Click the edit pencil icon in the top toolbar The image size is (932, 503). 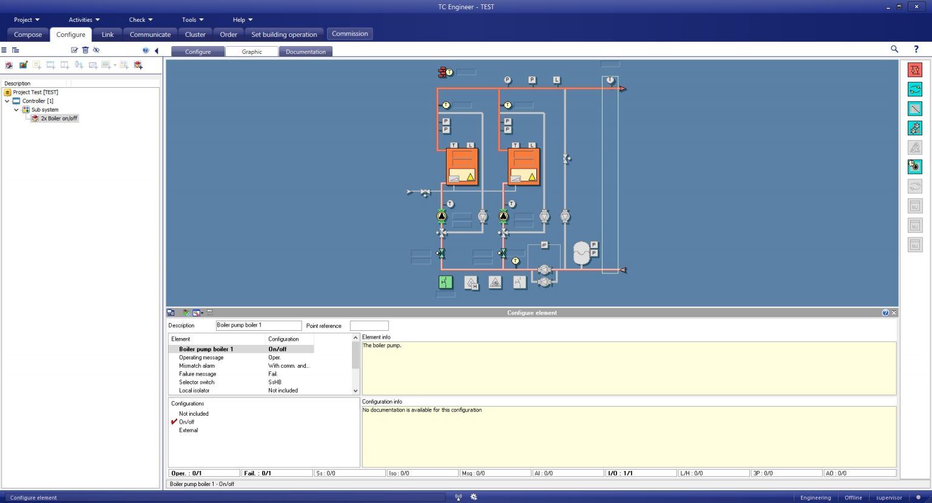coord(74,50)
